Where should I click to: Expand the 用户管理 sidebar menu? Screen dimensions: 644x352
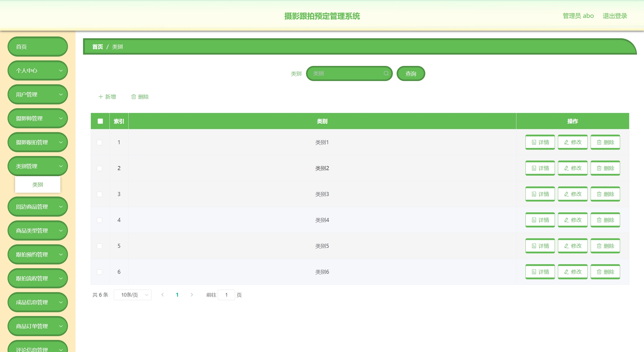(x=38, y=94)
